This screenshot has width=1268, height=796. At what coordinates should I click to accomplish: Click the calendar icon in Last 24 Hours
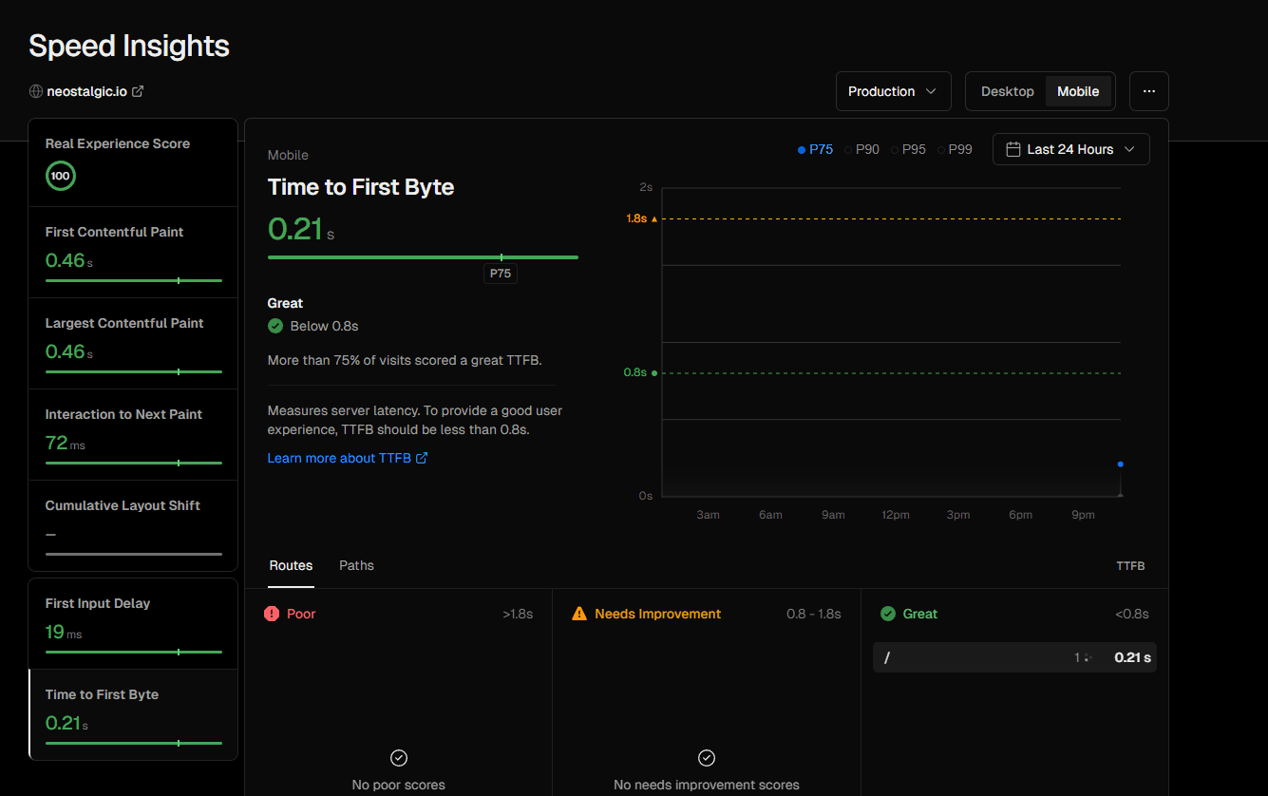(1013, 149)
